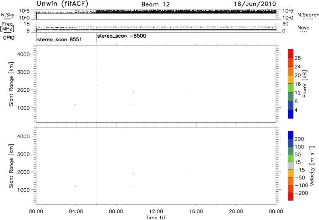Select the '16:00' time tick label

coord(196,212)
